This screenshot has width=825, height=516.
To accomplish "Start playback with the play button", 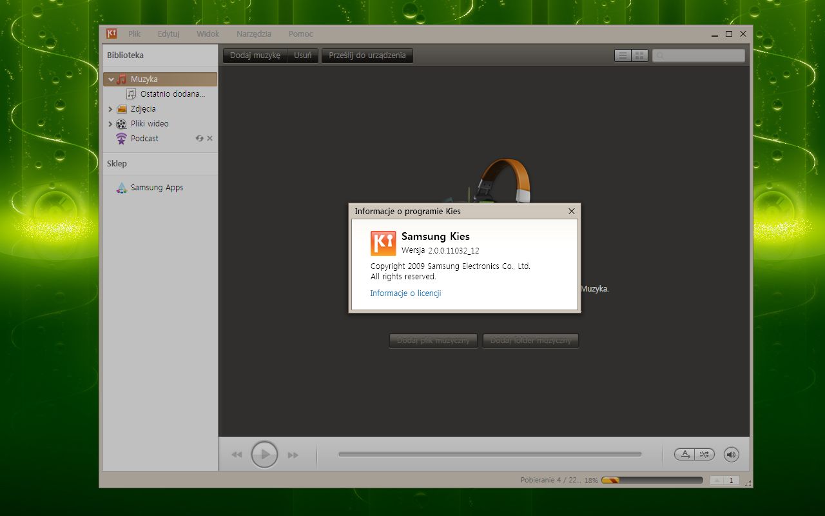I will click(264, 455).
